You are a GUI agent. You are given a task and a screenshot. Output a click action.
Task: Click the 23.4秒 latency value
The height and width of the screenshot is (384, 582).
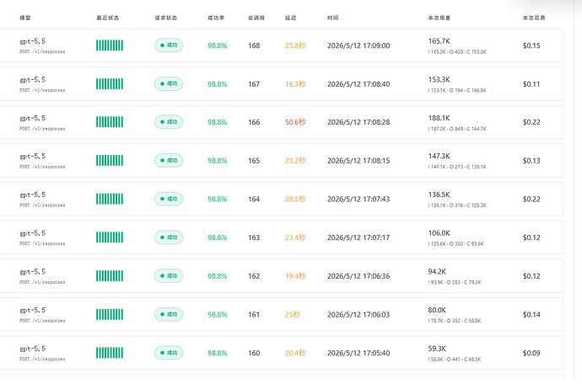pos(295,237)
